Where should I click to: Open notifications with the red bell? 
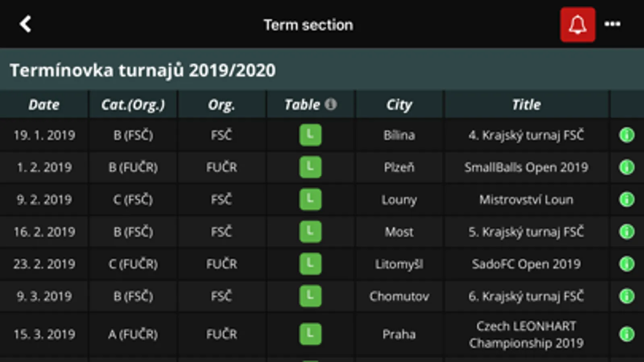[x=577, y=25]
